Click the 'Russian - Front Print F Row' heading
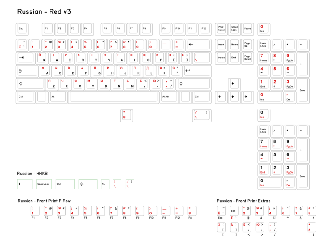The width and height of the screenshot is (325, 240). 44,201
